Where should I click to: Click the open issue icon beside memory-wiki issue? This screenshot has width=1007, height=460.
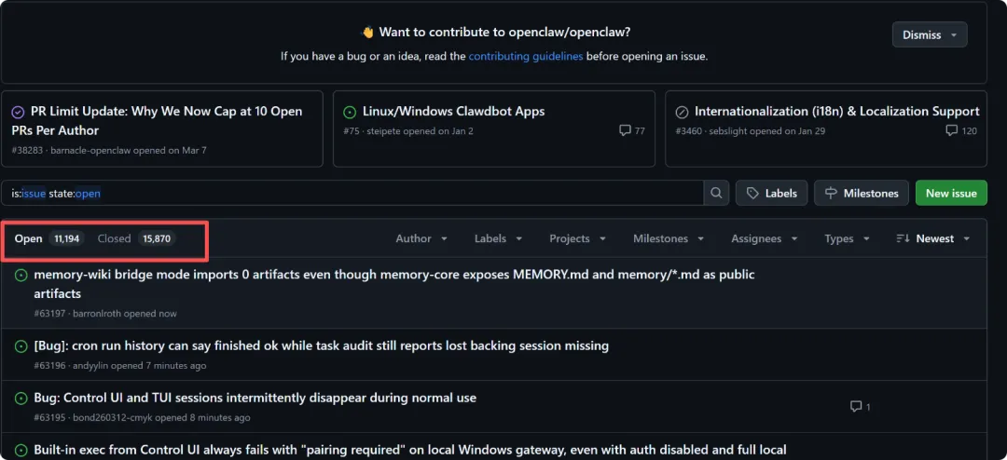pos(21,275)
